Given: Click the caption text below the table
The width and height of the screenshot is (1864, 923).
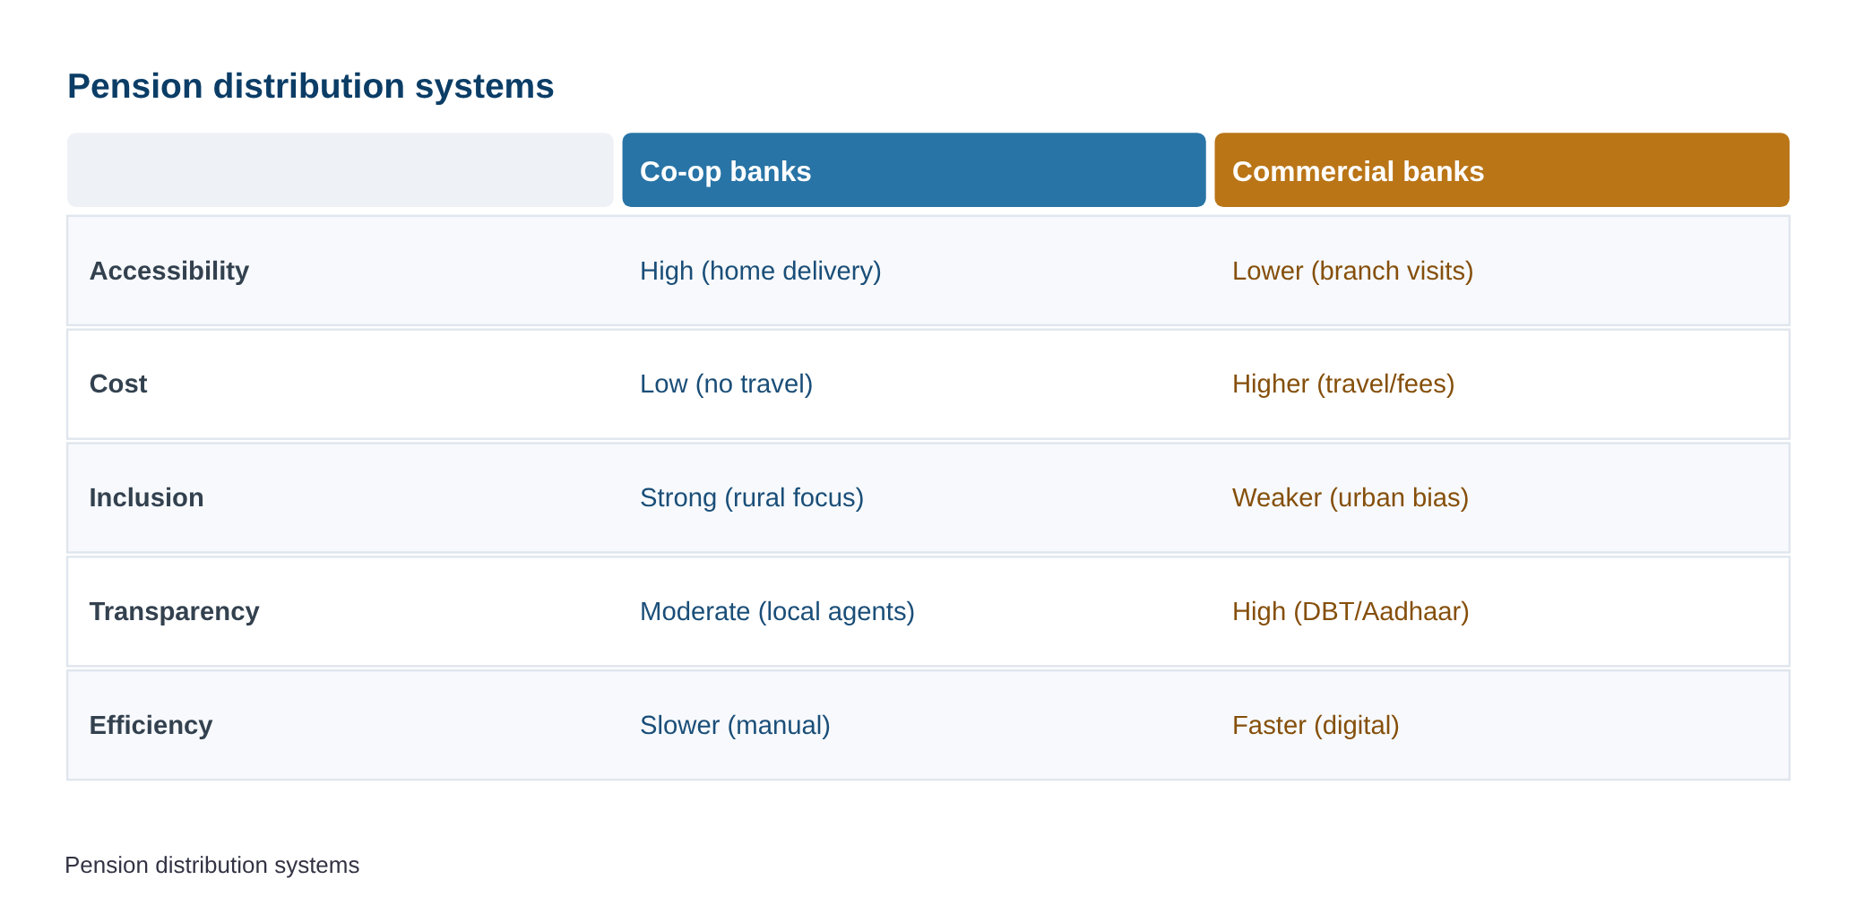Looking at the screenshot, I should 212,865.
